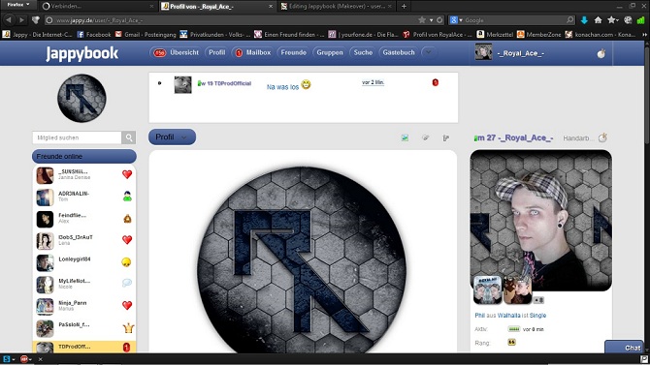Select the highlighted TDProdOff... friend entry
Screen dimensions: 650x365
84,347
